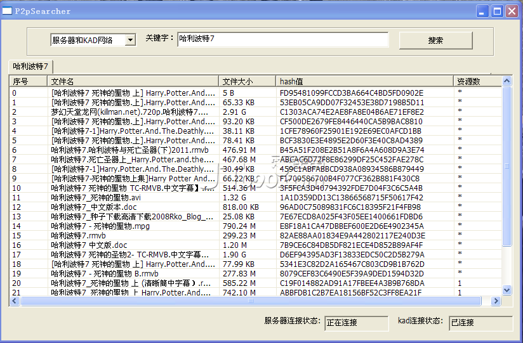523x343 pixels.
Task: Sort by 文件大小 column header
Action: pyautogui.click(x=247, y=81)
